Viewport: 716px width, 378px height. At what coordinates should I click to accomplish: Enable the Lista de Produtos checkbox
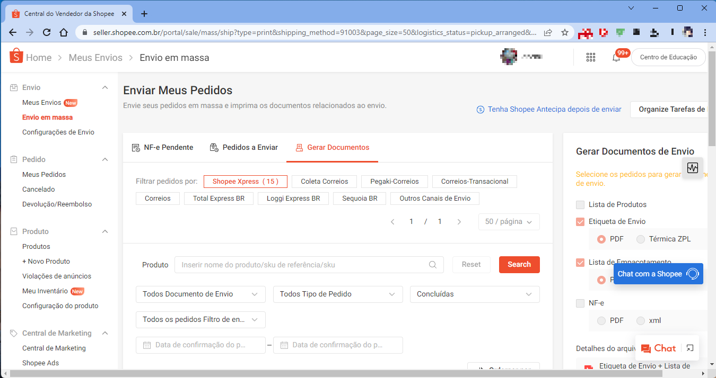click(x=580, y=204)
